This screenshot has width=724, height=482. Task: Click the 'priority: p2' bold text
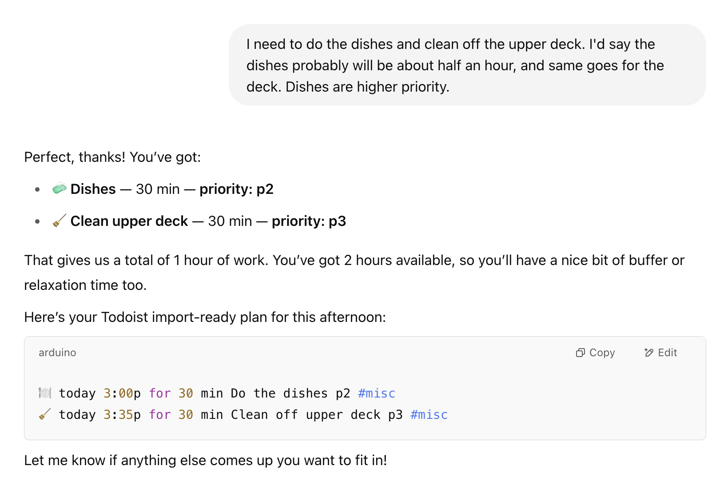coord(236,189)
